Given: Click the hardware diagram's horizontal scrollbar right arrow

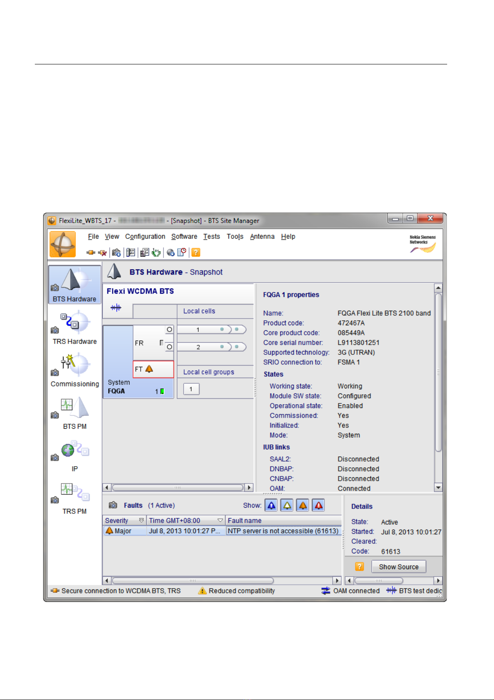Looking at the screenshot, I should point(249,487).
